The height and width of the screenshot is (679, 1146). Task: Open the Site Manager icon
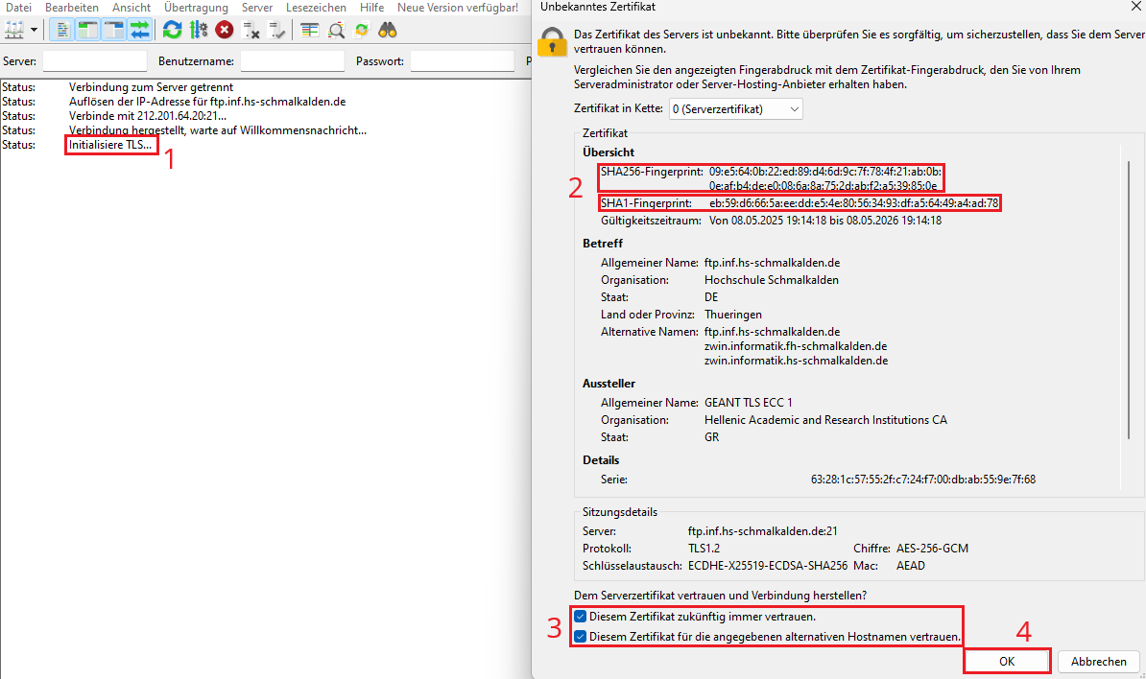coord(14,30)
